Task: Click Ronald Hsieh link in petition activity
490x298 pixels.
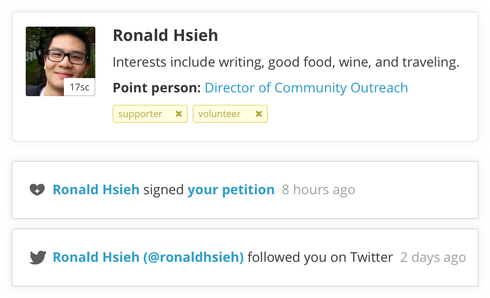Action: [x=96, y=190]
